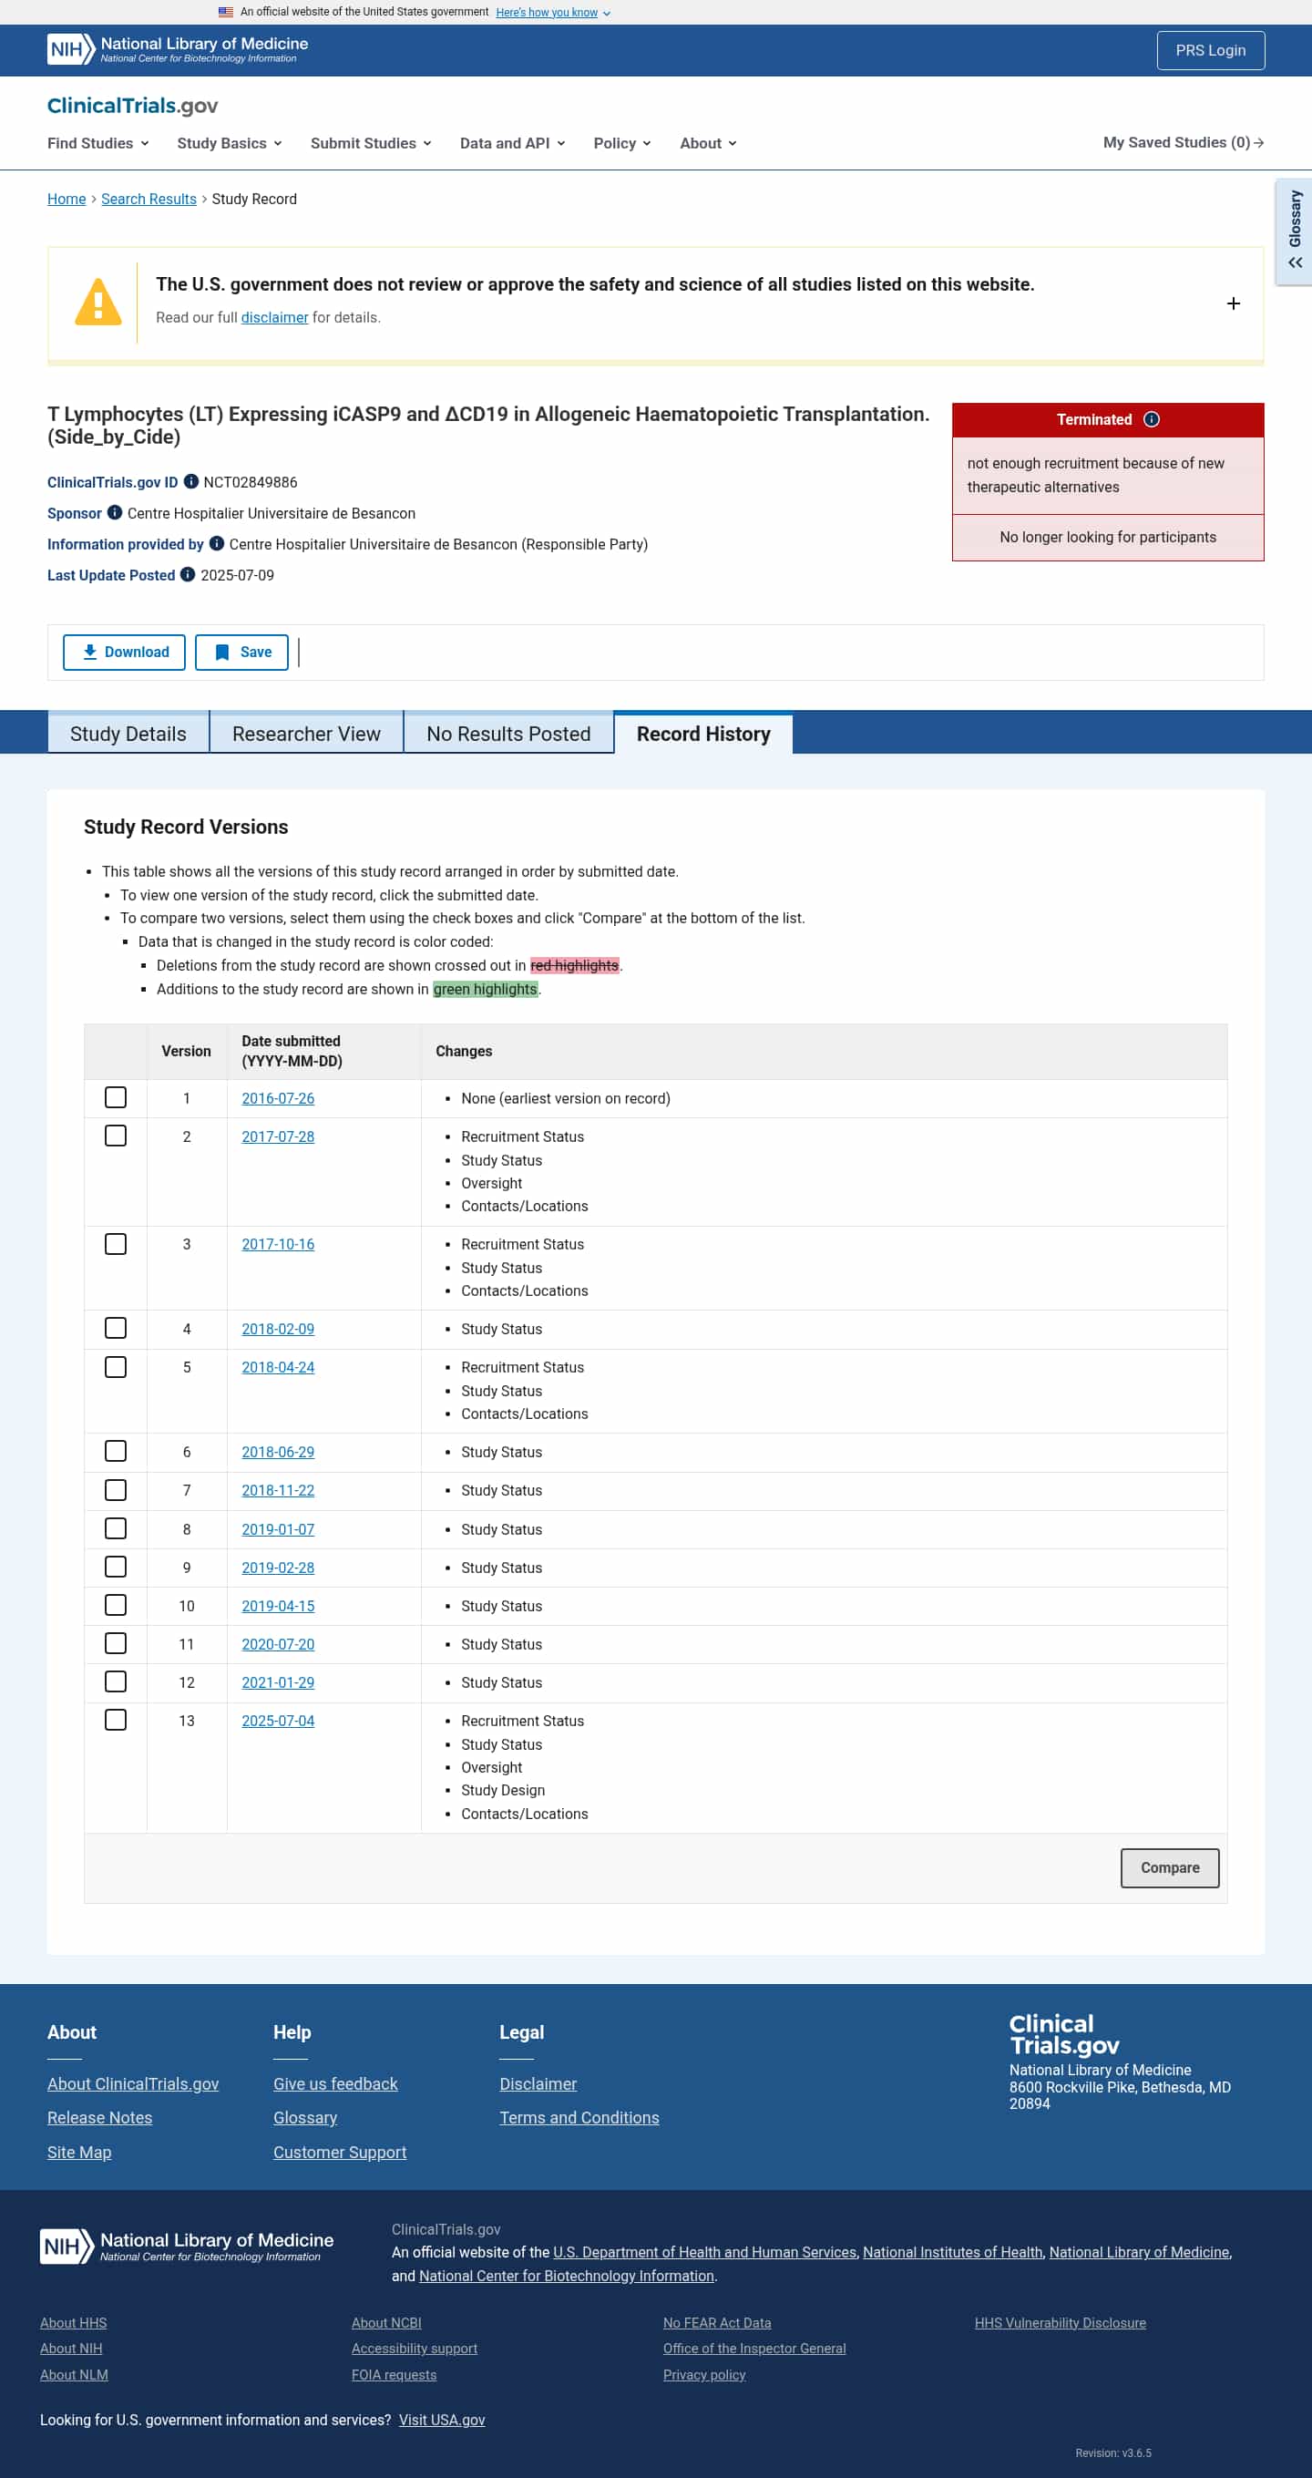
Task: Click Give us feedback link
Action: pos(335,2083)
